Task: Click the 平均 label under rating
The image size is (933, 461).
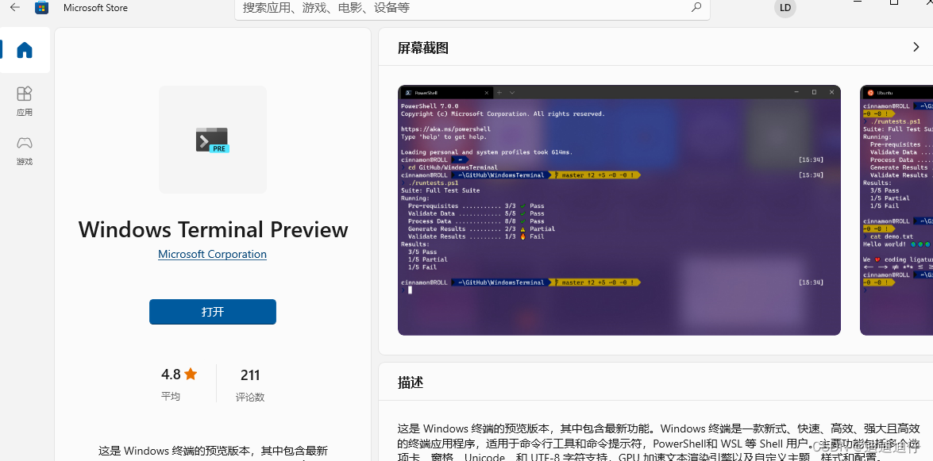Action: 171,396
